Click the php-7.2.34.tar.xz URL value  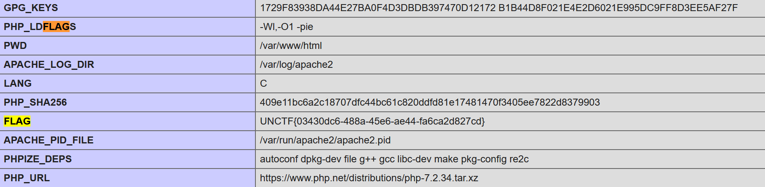coord(369,178)
